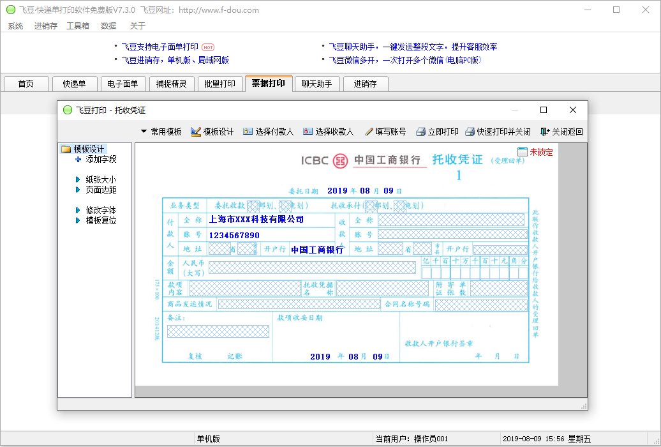Click the arrow icon beside 纸张大小
Image resolution: width=661 pixels, height=447 pixels.
coord(78,179)
